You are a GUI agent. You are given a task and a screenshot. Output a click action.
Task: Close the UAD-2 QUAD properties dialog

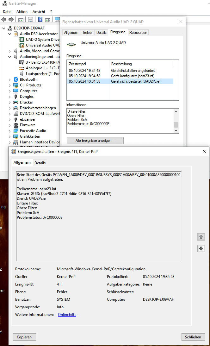click(181, 22)
